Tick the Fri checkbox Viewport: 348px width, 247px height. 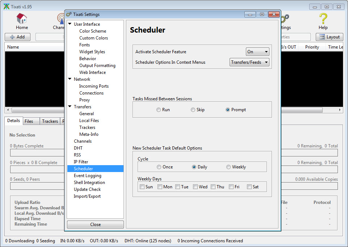(231, 187)
